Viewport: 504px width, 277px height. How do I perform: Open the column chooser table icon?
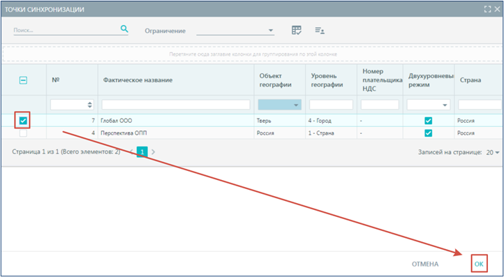pyautogui.click(x=297, y=30)
